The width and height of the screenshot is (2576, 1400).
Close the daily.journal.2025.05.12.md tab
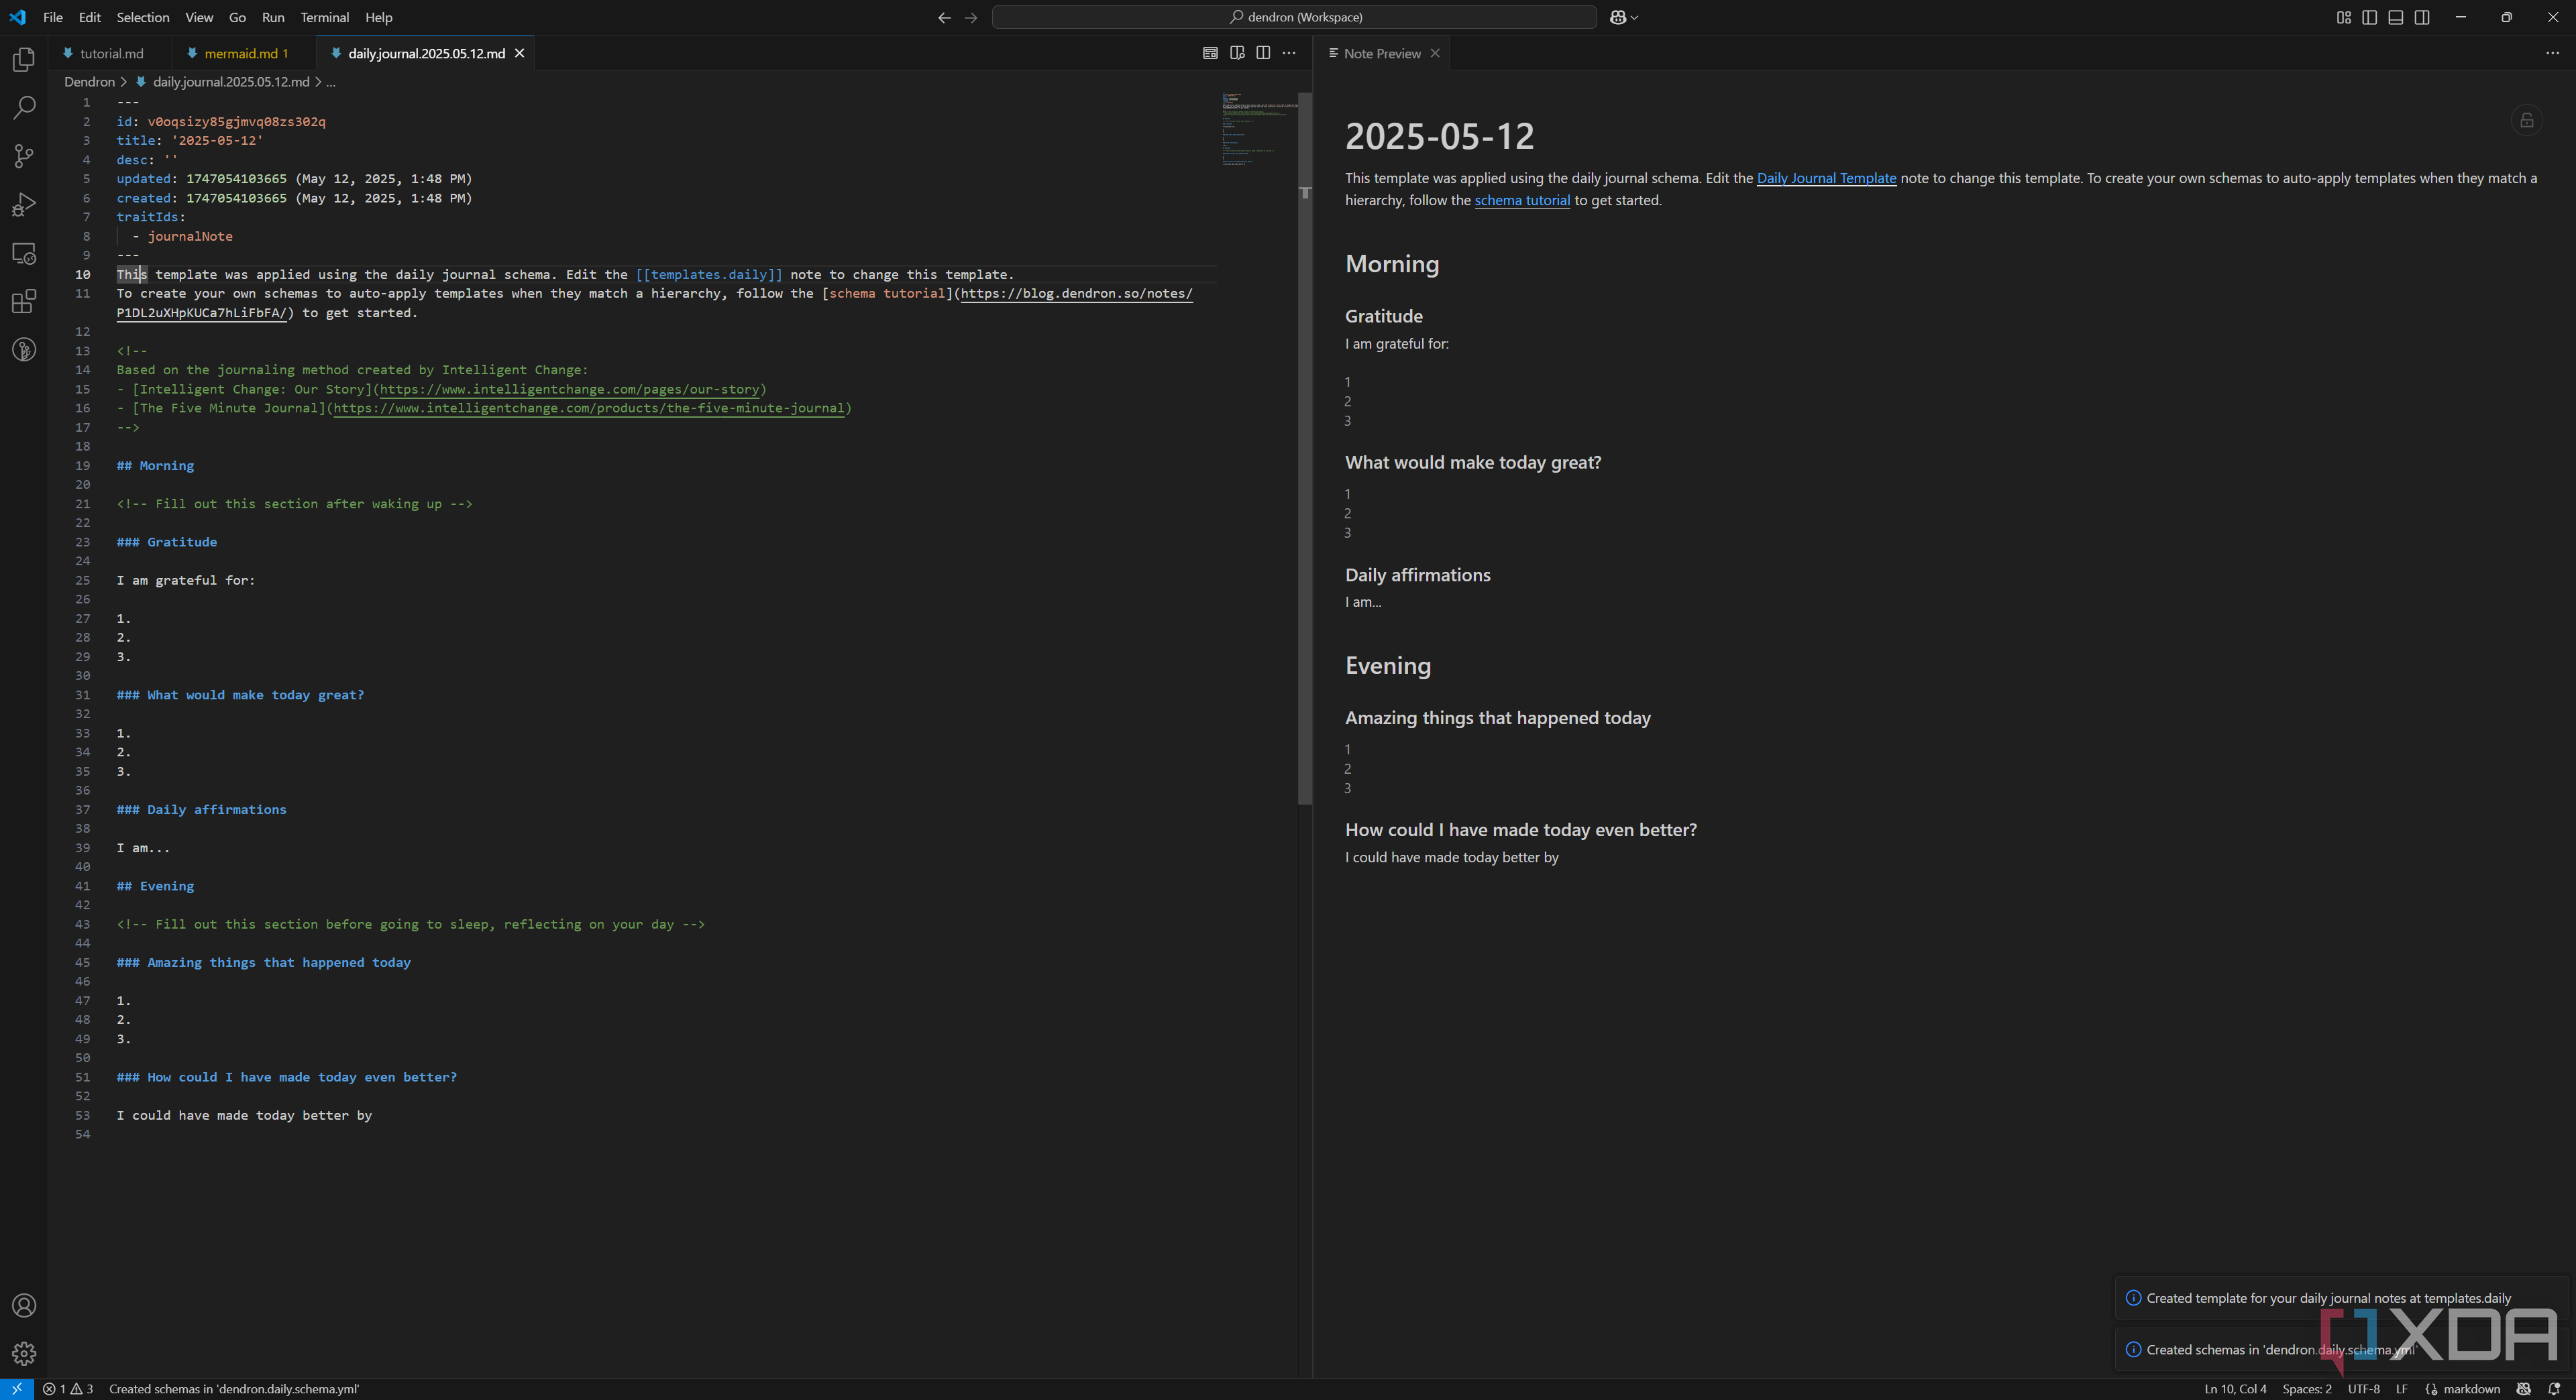coord(519,53)
